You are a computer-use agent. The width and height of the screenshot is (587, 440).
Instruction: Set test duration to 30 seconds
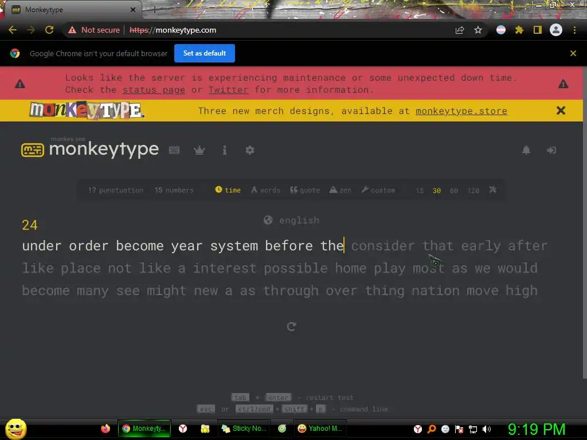pyautogui.click(x=436, y=190)
